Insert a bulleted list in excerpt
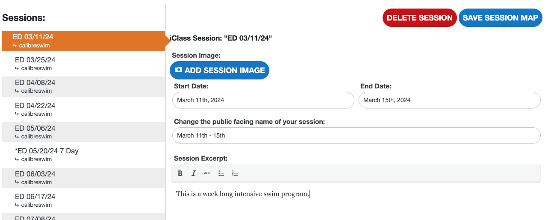551x220 pixels. coord(221,173)
